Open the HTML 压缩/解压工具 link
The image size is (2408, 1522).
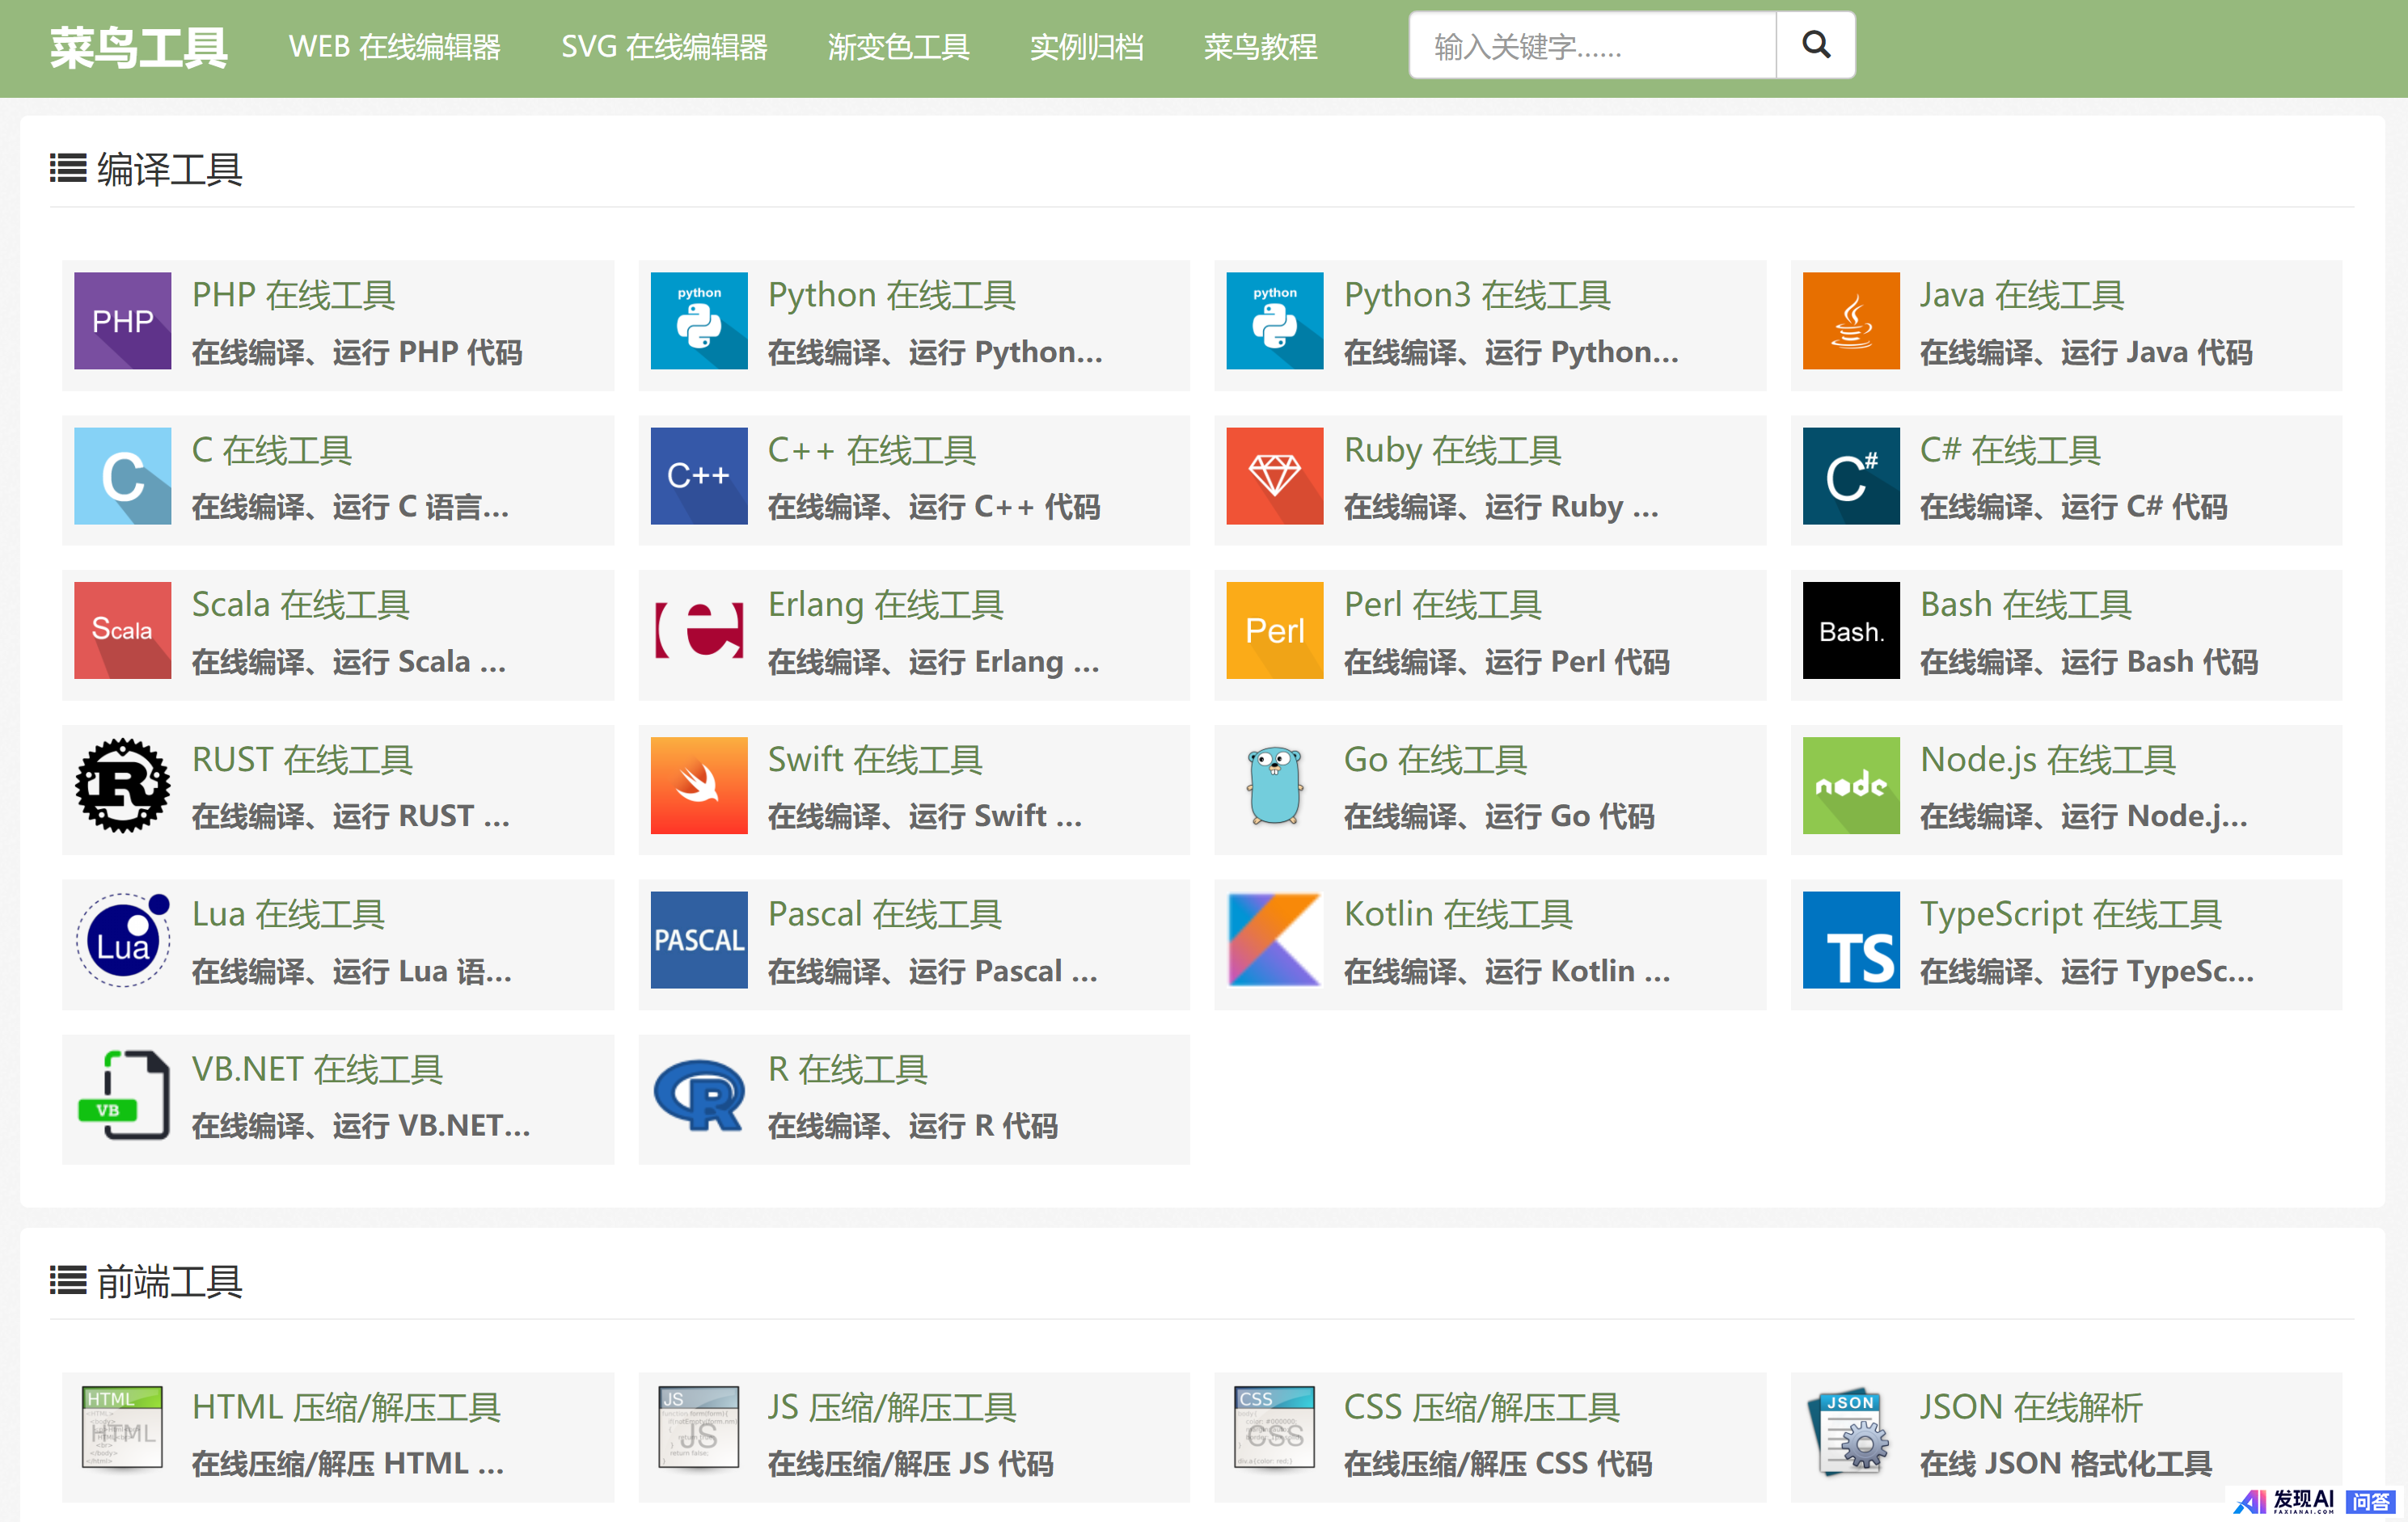(x=346, y=1408)
